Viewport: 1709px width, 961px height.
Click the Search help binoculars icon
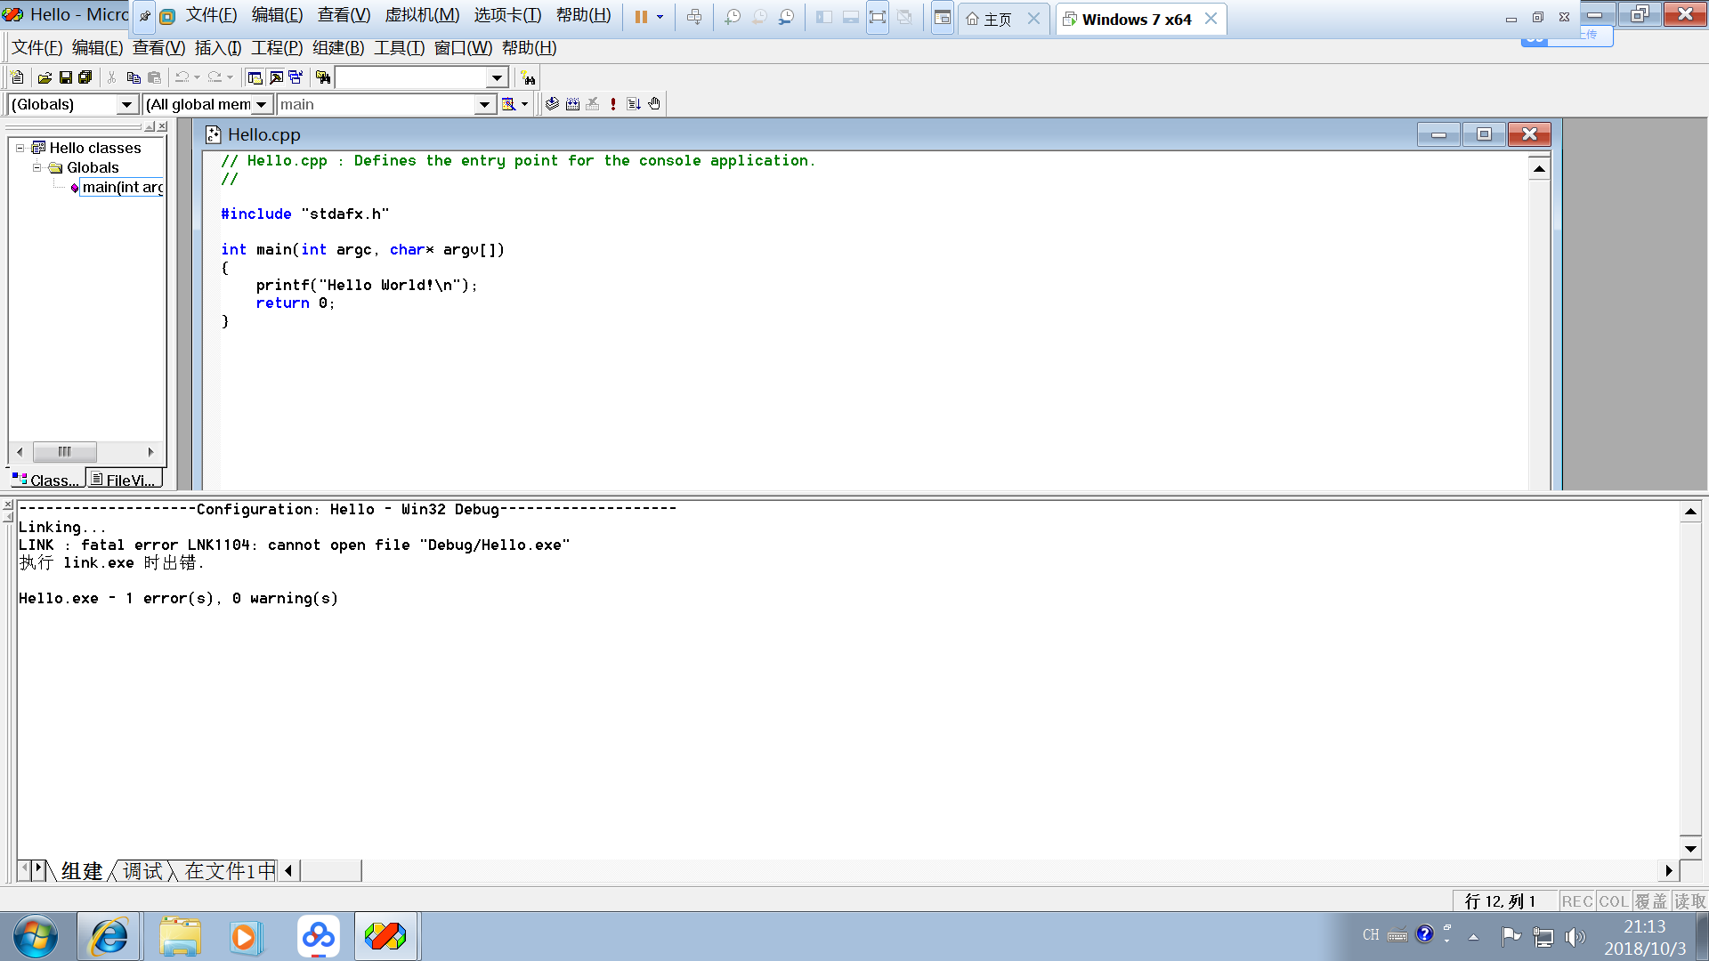[x=529, y=78]
